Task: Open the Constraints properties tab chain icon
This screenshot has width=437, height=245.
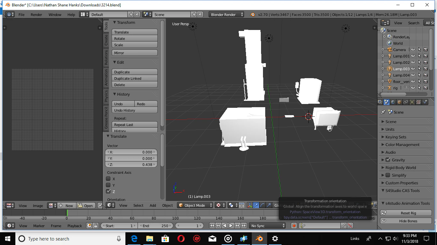Action: point(406,102)
